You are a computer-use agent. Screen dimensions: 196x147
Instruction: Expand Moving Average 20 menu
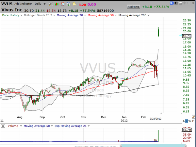pyautogui.click(x=85, y=15)
